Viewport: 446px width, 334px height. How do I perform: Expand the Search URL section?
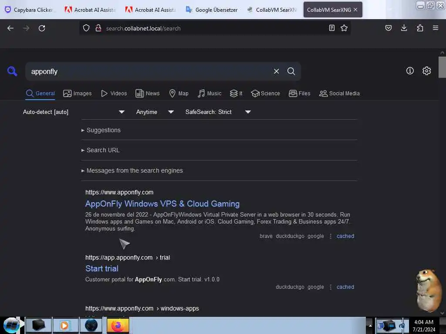tap(101, 150)
